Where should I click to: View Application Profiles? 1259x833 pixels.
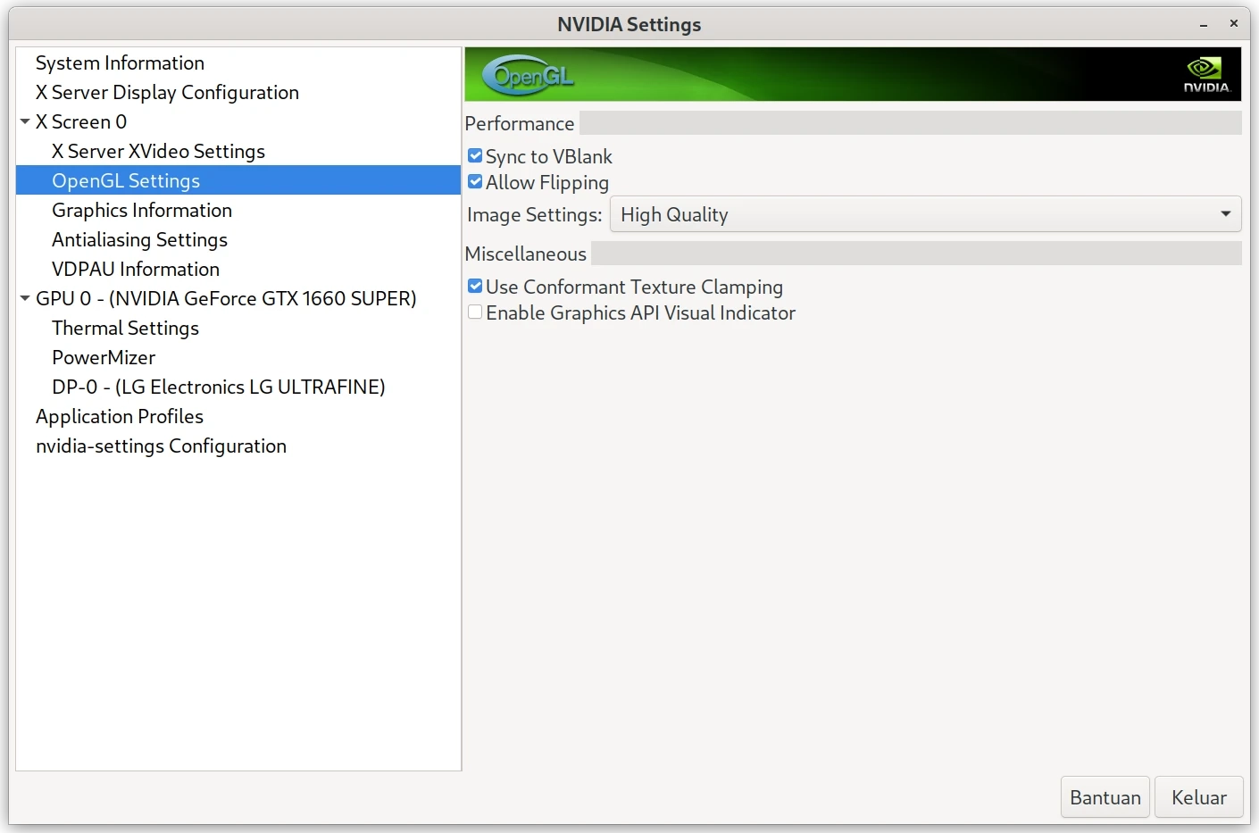[120, 416]
